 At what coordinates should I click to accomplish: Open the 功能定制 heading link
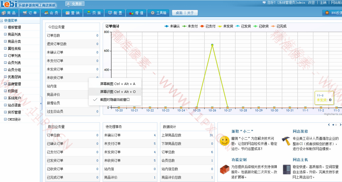click(x=239, y=160)
